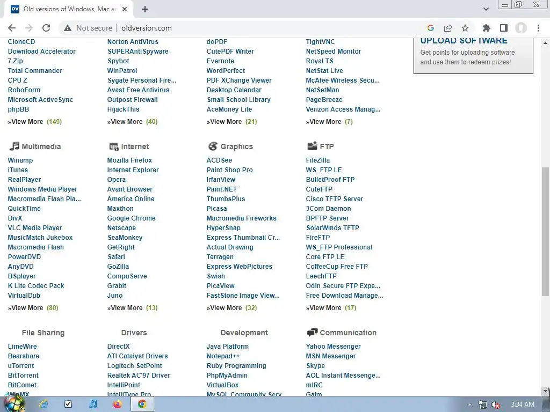Expand View More (80) Multimedia list
This screenshot has height=412, width=550.
click(x=33, y=307)
